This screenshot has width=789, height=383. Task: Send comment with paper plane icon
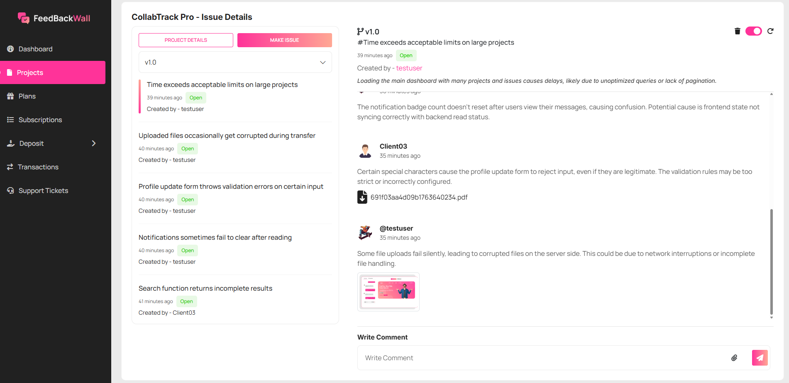coord(760,358)
